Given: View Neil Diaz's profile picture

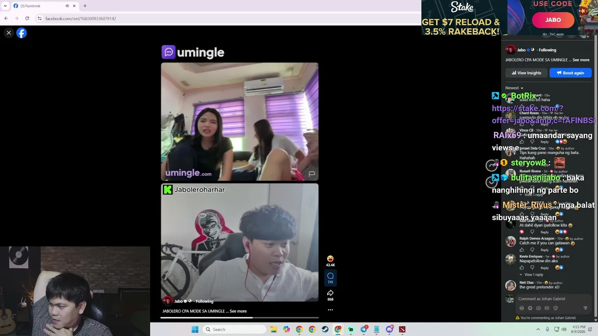Looking at the screenshot, I should [511, 285].
